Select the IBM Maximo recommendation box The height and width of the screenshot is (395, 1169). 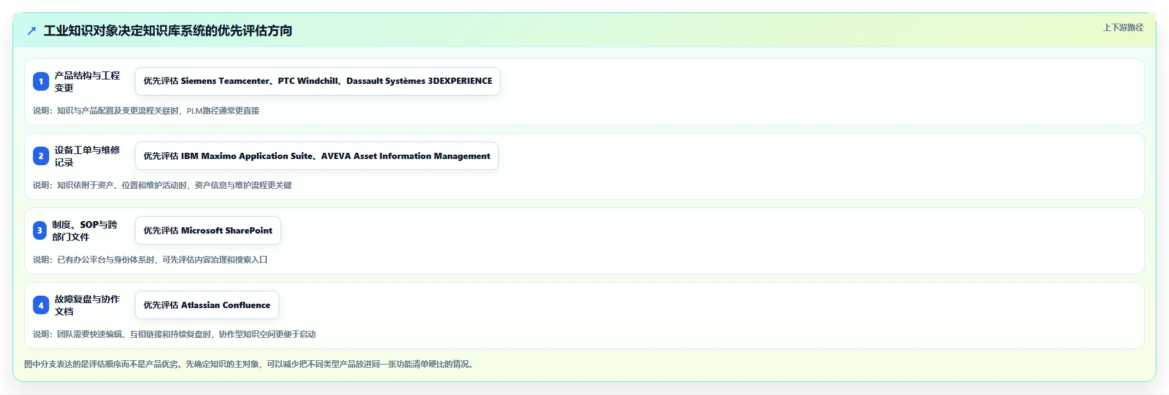(x=317, y=156)
